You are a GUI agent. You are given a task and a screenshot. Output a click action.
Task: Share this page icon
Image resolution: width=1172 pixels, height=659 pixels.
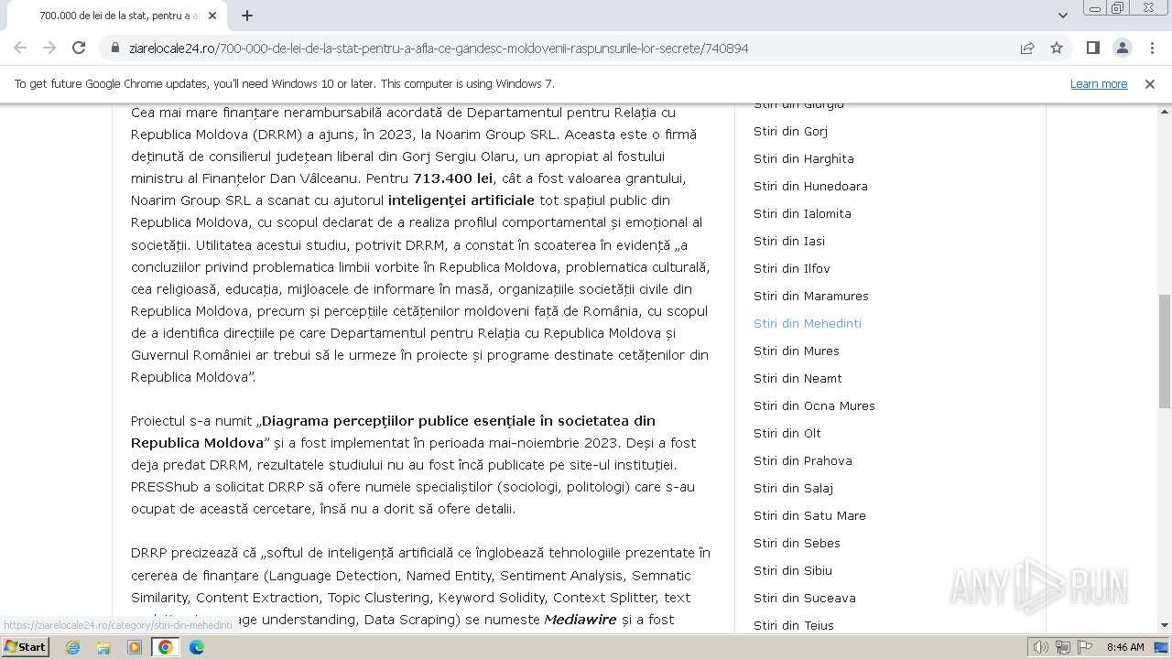pos(1027,49)
